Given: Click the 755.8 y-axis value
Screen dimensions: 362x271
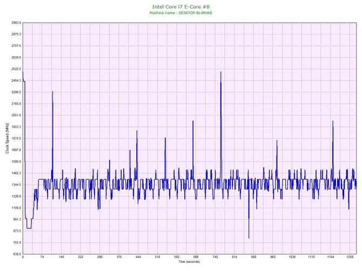Looking at the screenshot, I should tap(17, 242).
